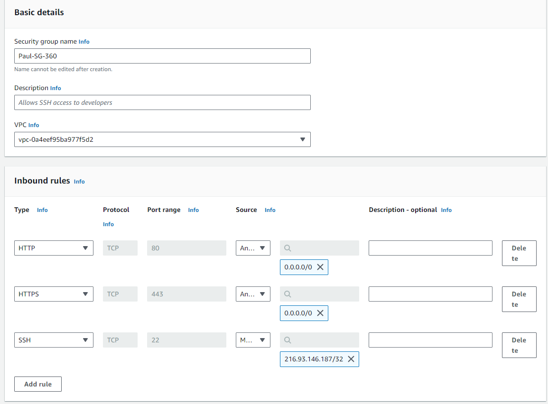Click the Security group name input field
Screen dimensions: 548x404
[x=162, y=56]
